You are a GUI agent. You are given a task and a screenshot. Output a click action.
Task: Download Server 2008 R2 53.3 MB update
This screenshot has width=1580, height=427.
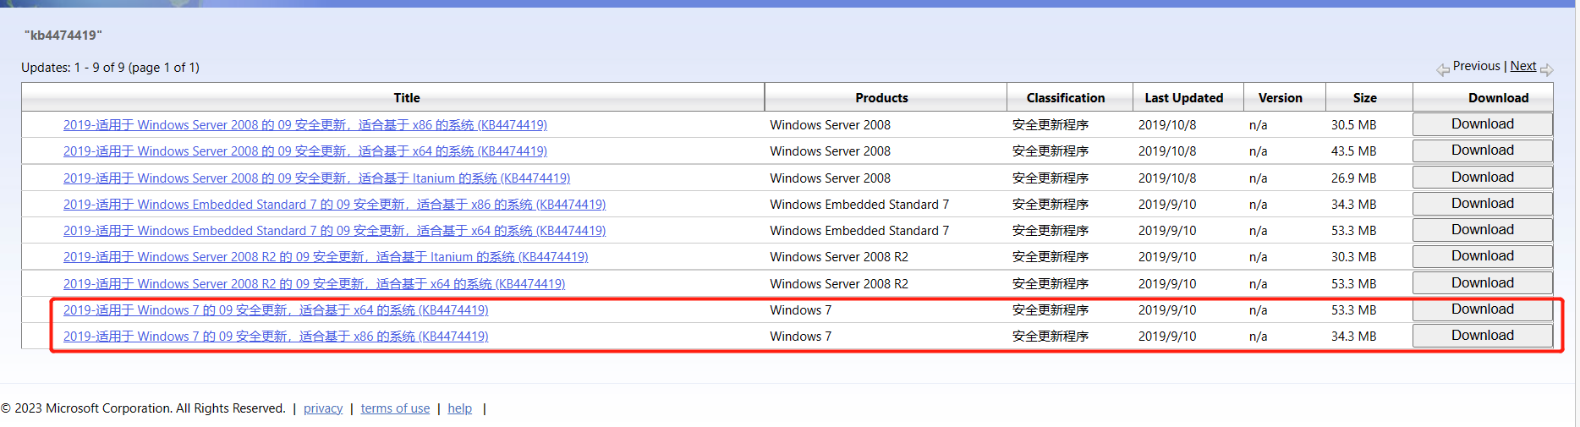tap(1482, 283)
